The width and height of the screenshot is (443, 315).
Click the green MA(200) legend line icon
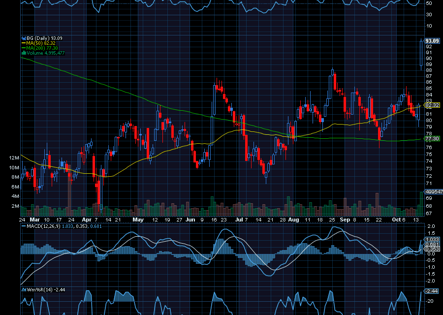(x=23, y=48)
